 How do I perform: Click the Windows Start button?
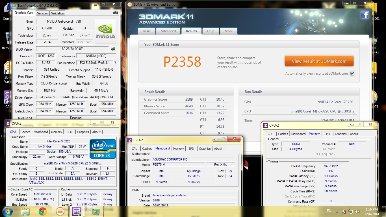[x=7, y=211]
